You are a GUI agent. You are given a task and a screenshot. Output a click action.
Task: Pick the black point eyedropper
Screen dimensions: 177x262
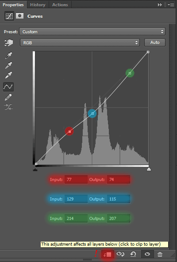click(x=8, y=55)
